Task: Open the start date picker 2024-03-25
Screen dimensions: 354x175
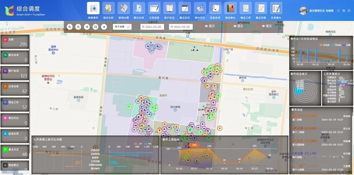Action: [152, 27]
